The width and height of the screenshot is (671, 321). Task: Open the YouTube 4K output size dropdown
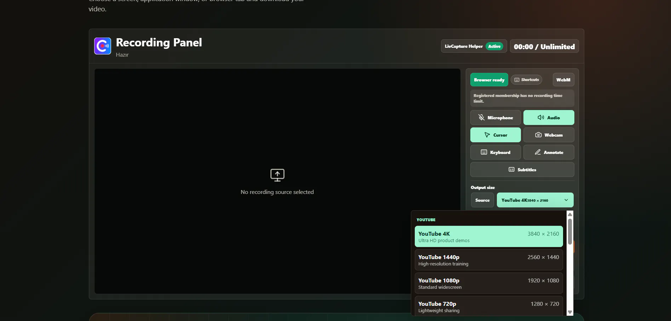(x=535, y=200)
